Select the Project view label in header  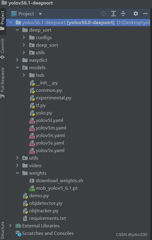[26, 14]
